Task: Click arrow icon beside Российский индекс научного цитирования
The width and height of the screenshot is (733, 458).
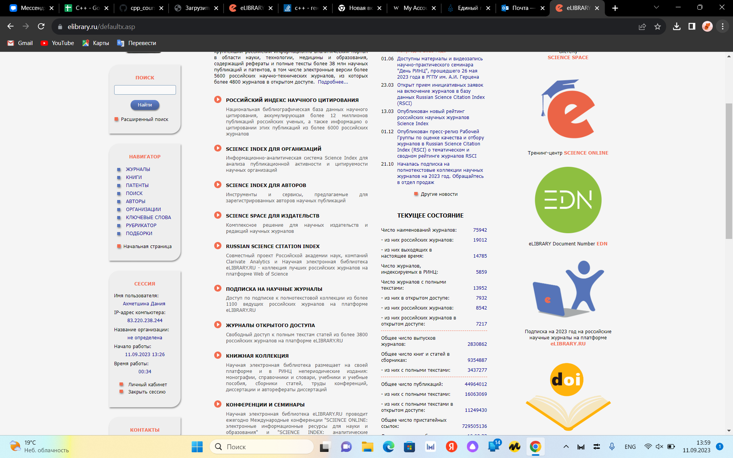Action: (x=218, y=100)
